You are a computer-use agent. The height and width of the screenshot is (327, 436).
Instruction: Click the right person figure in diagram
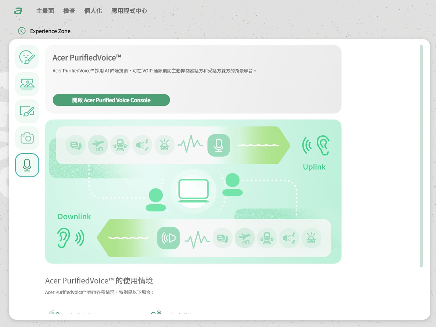click(x=233, y=185)
